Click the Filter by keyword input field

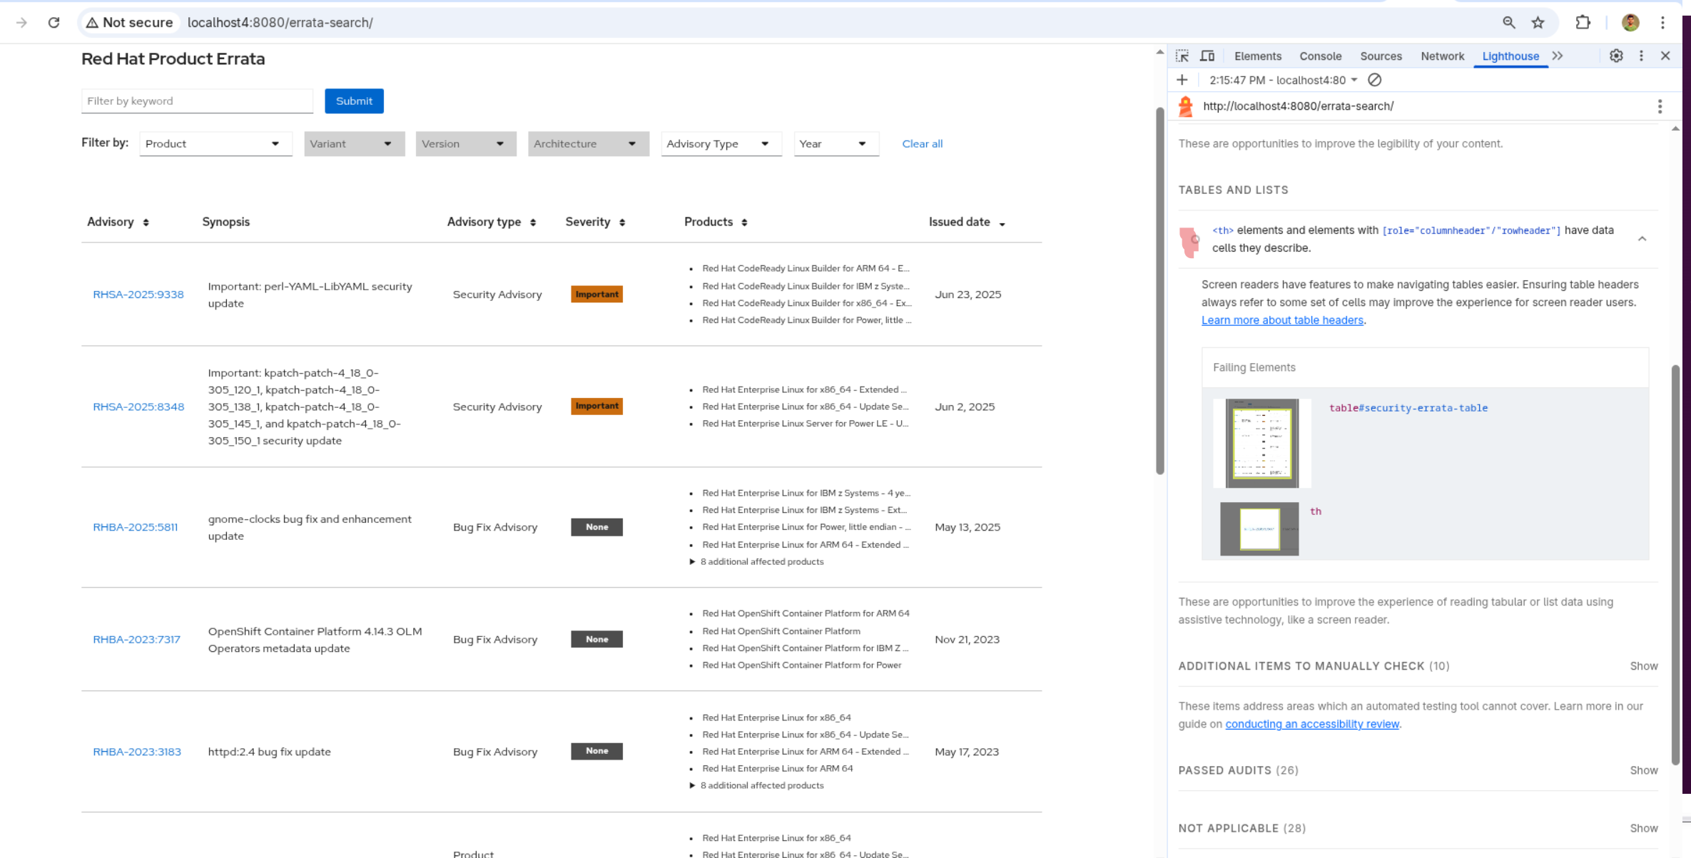[x=197, y=101]
